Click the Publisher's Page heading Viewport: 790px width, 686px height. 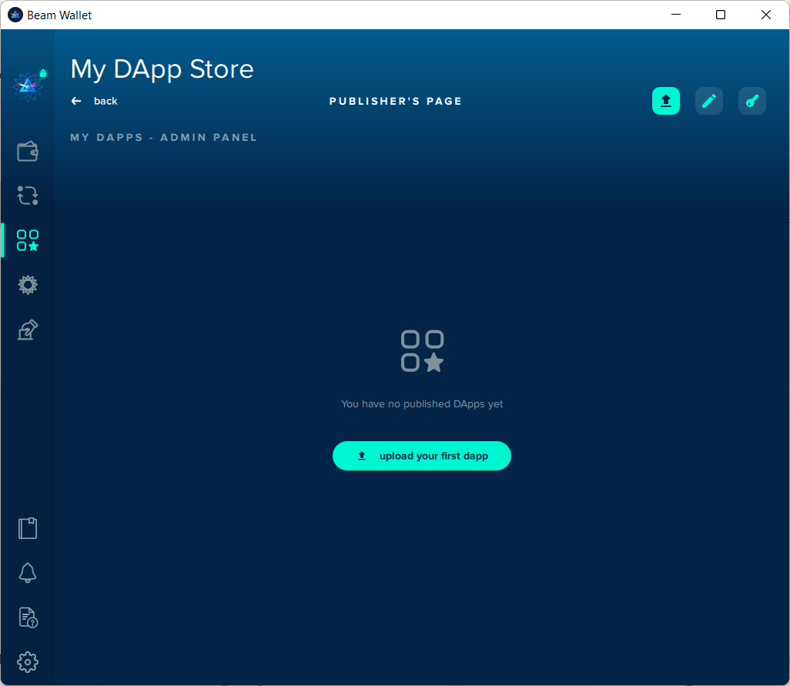(395, 101)
